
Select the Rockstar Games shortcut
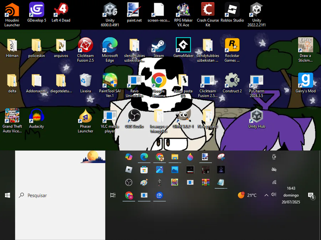pyautogui.click(x=232, y=50)
